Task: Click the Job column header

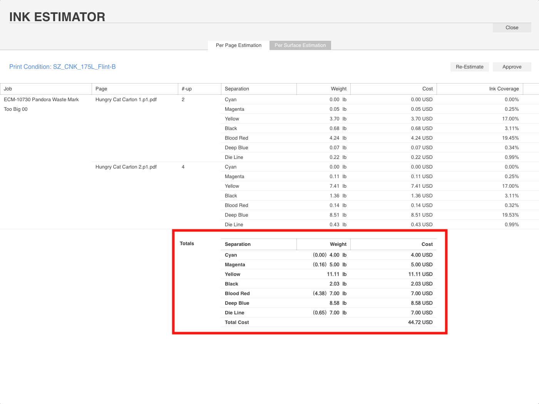Action: click(8, 89)
